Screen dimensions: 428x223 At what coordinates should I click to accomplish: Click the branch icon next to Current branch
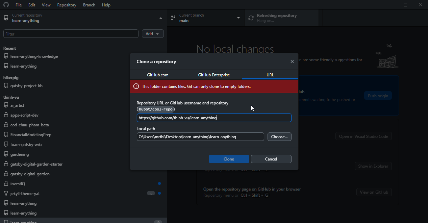coord(173,18)
